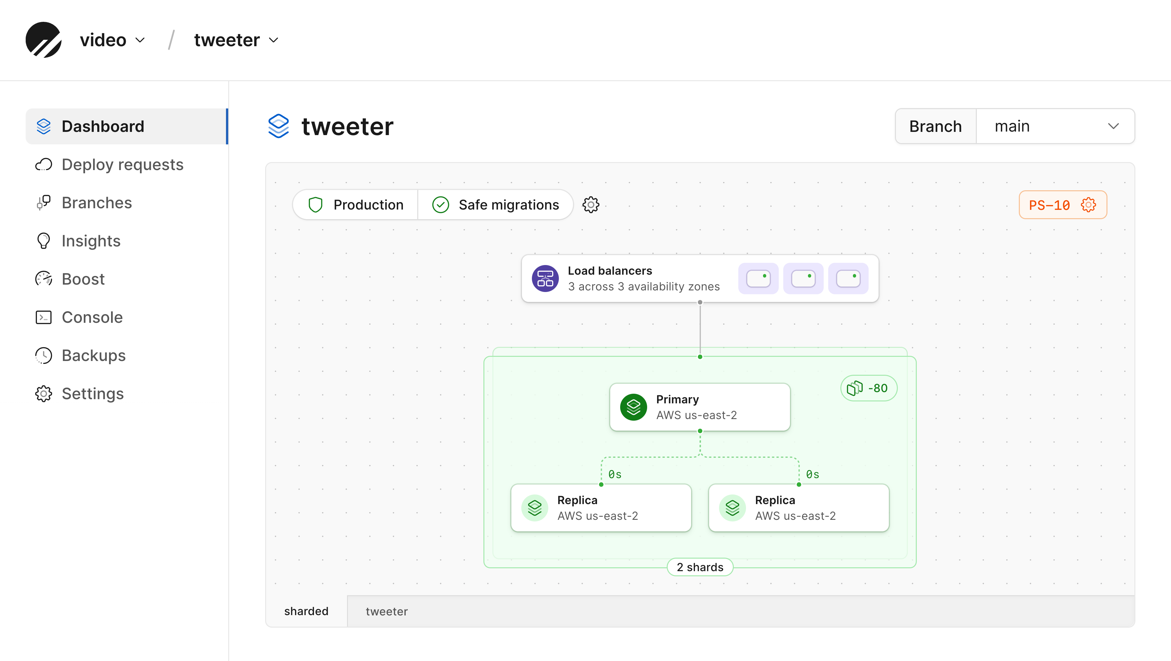This screenshot has width=1171, height=661.
Task: Click the right Replica node icon
Action: [732, 508]
